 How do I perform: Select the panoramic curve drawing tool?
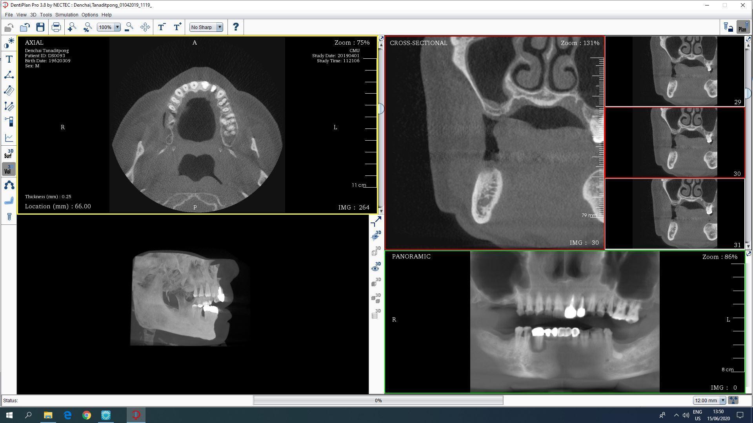coord(9,185)
